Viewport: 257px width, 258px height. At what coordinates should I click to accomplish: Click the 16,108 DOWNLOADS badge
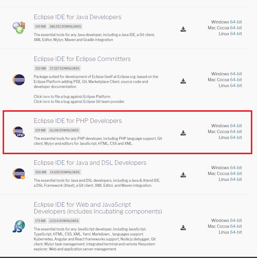pyautogui.click(x=64, y=130)
